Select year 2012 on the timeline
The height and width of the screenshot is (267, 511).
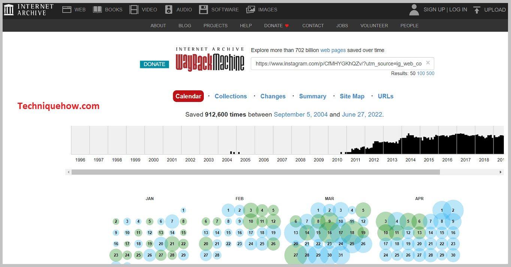tap(374, 160)
